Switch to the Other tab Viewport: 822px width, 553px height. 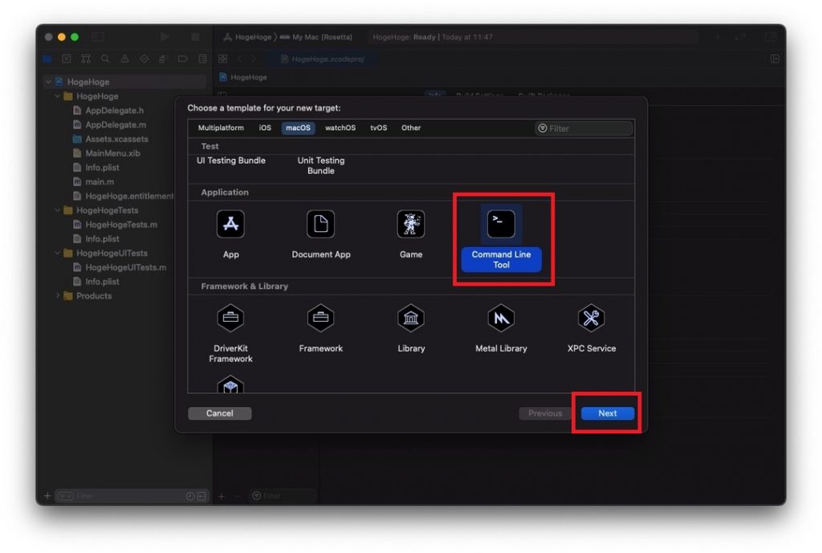(x=411, y=128)
